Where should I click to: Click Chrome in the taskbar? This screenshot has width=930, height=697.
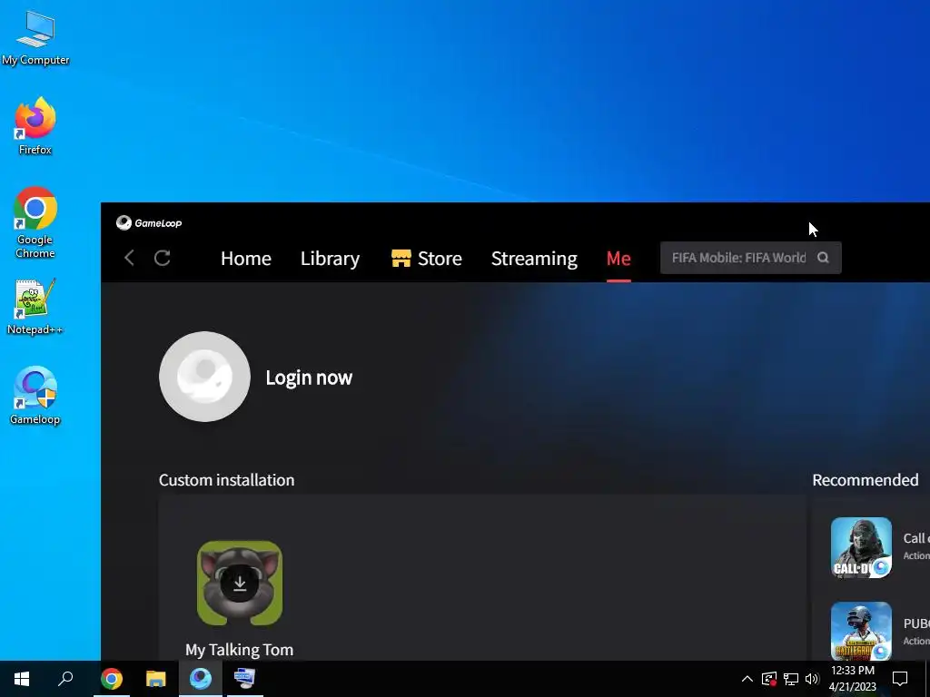coord(112,679)
